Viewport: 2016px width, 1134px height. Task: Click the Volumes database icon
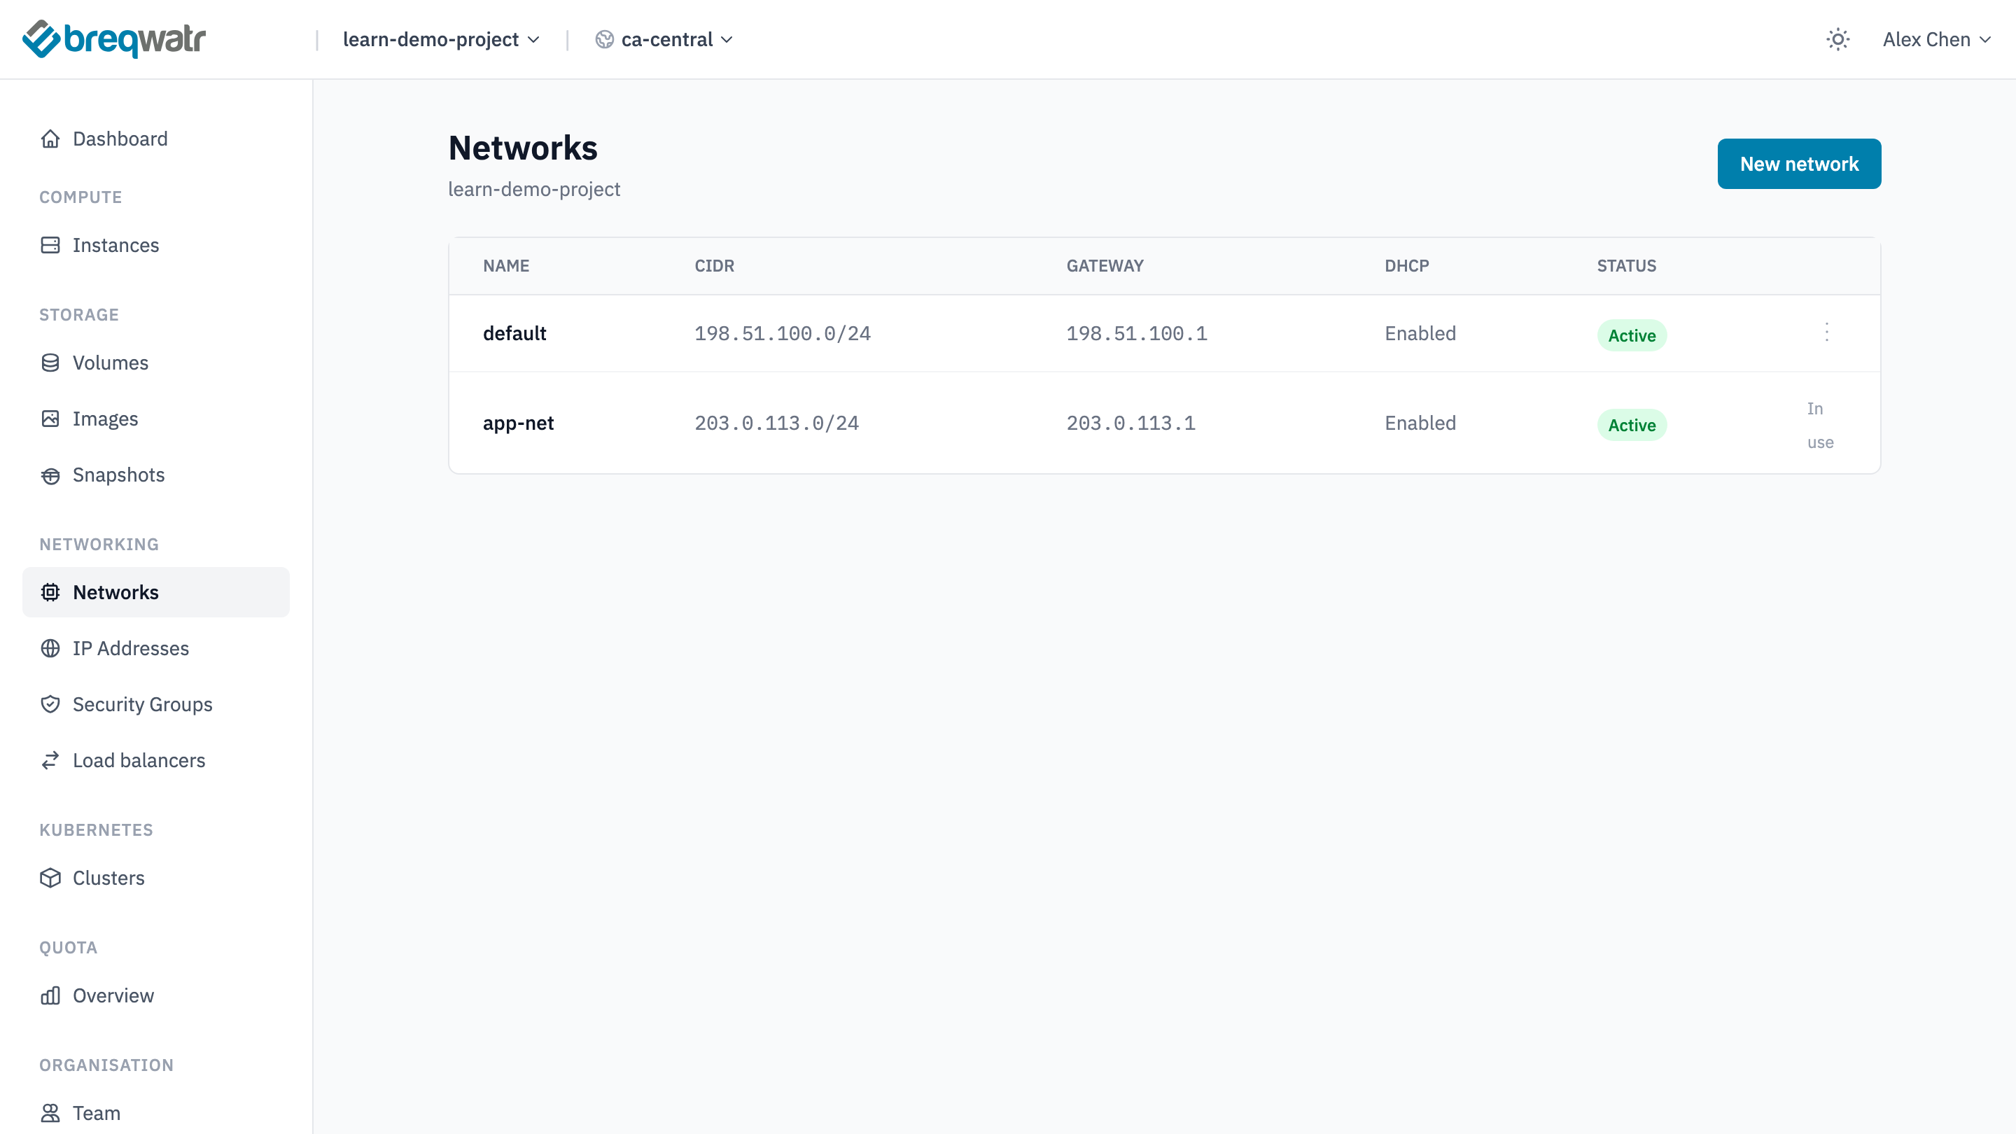pos(50,363)
